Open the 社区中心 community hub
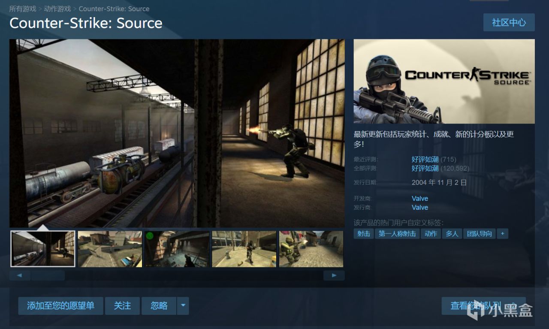Viewport: 549px width, 329px height. pyautogui.click(x=509, y=22)
